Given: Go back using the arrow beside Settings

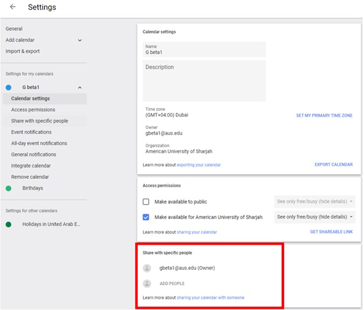Looking at the screenshot, I should (12, 7).
